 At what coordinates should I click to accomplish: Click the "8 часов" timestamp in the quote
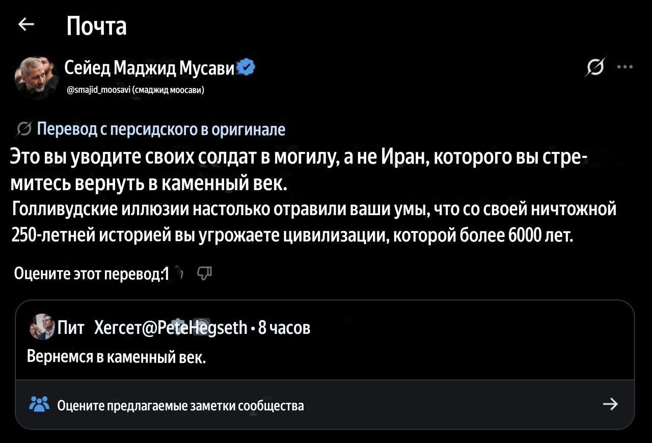pos(284,327)
